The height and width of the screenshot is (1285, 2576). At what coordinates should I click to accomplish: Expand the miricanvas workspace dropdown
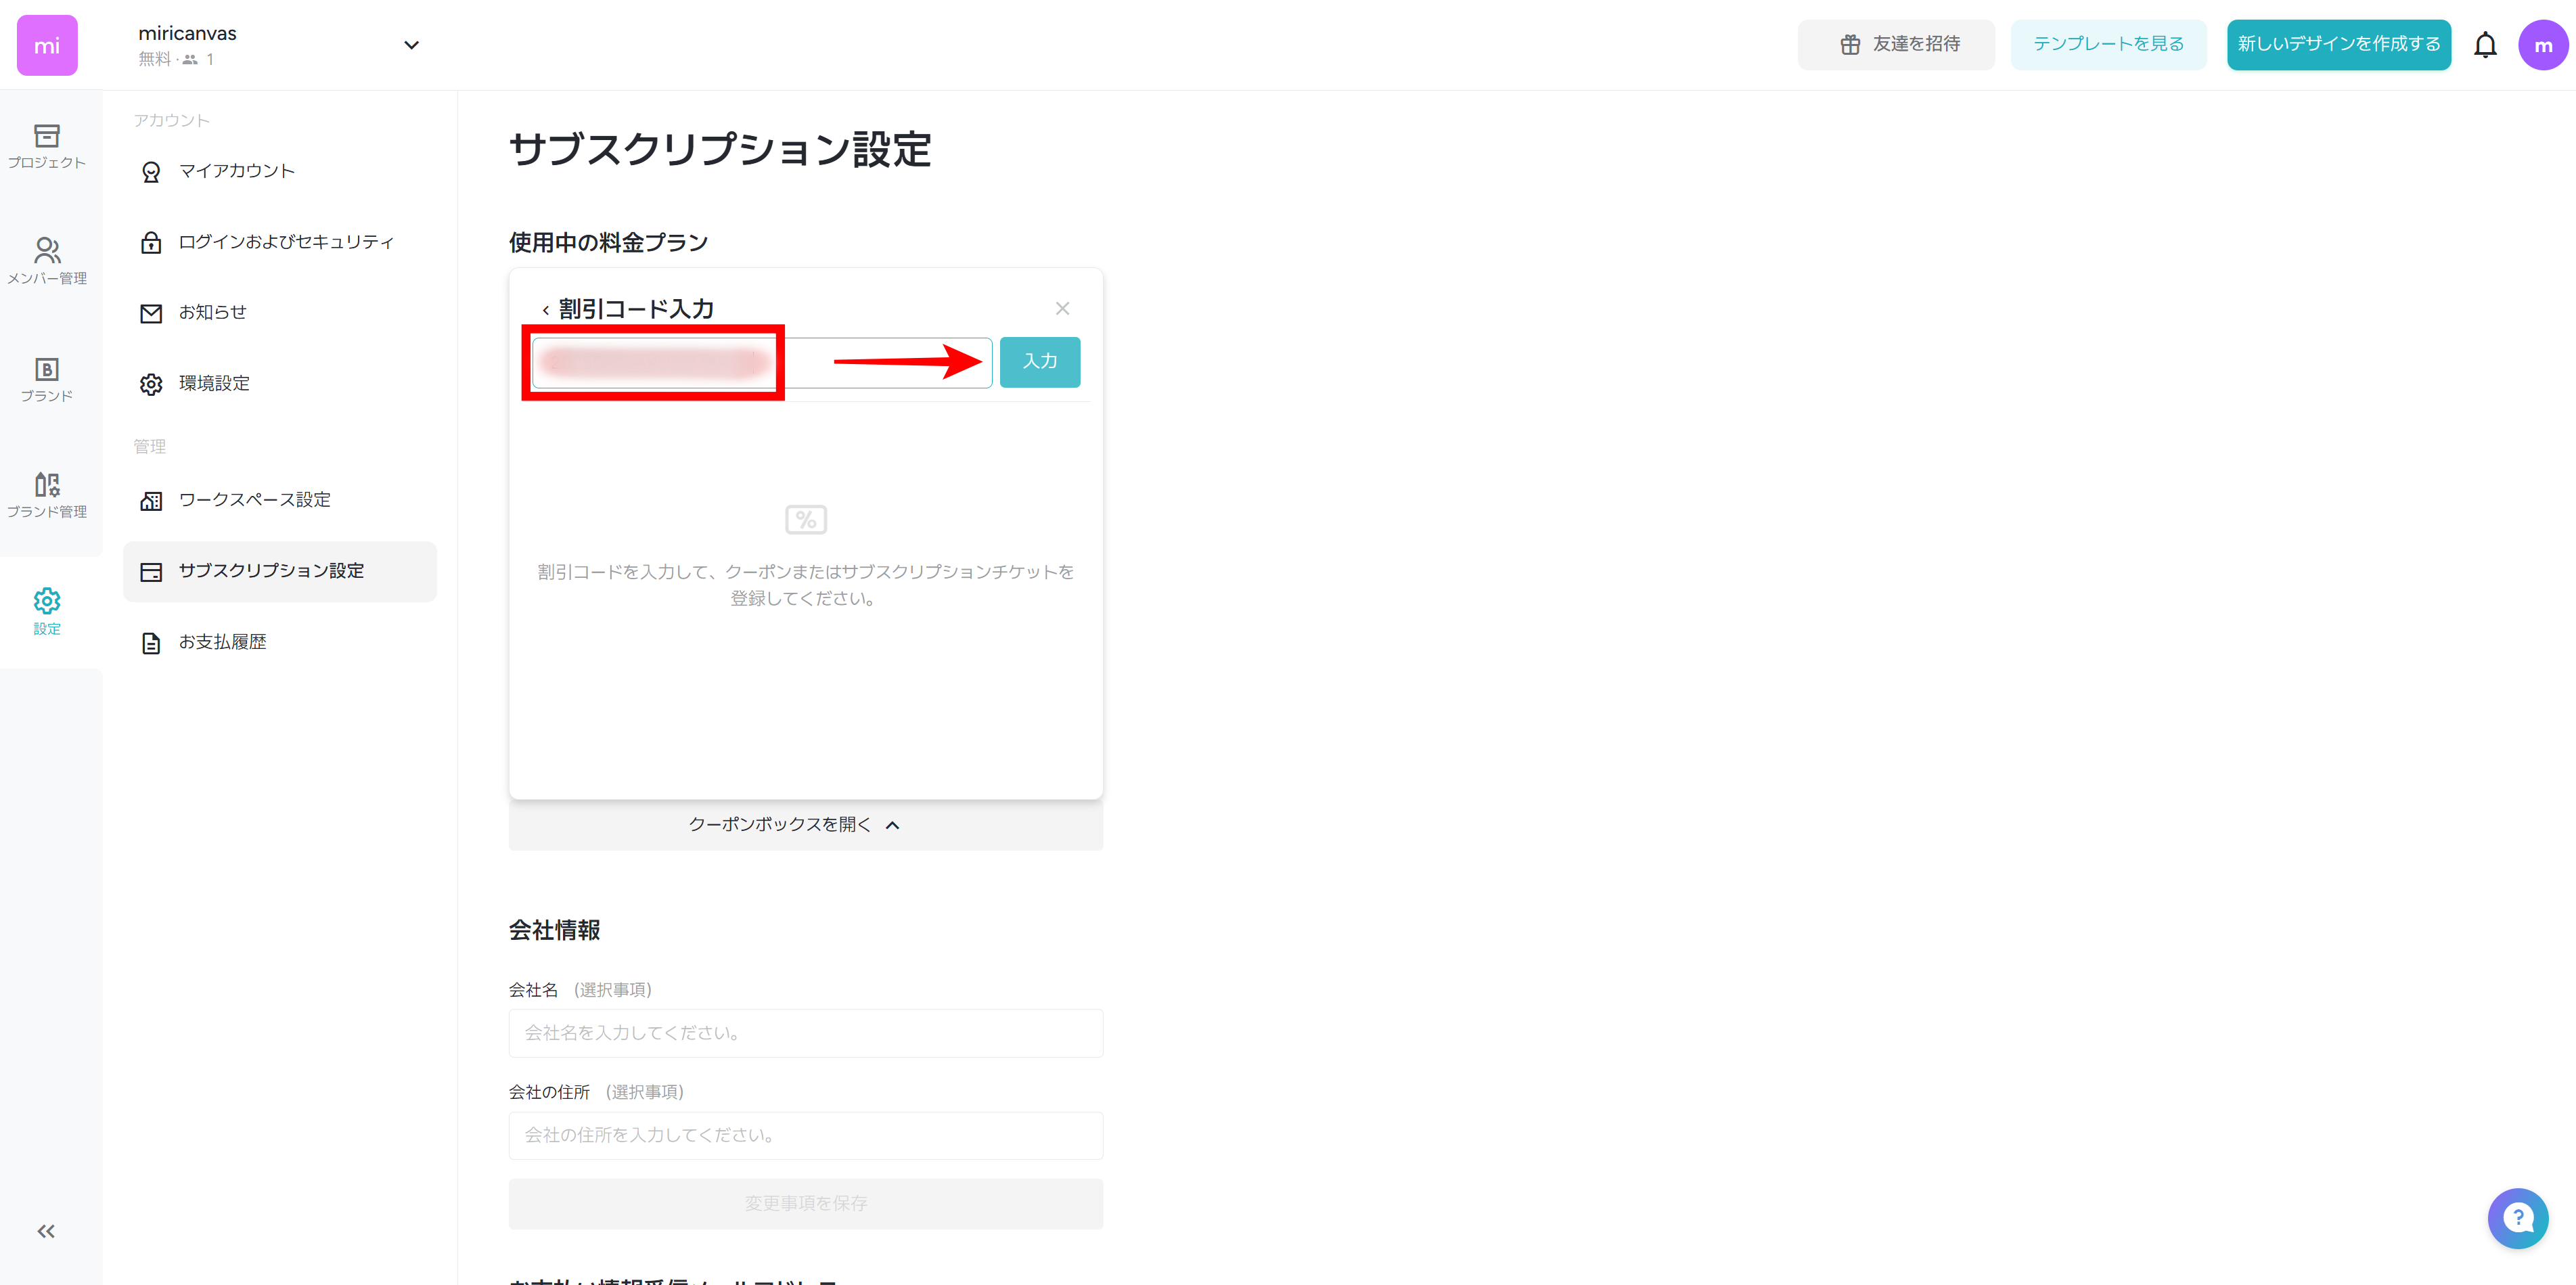tap(411, 45)
